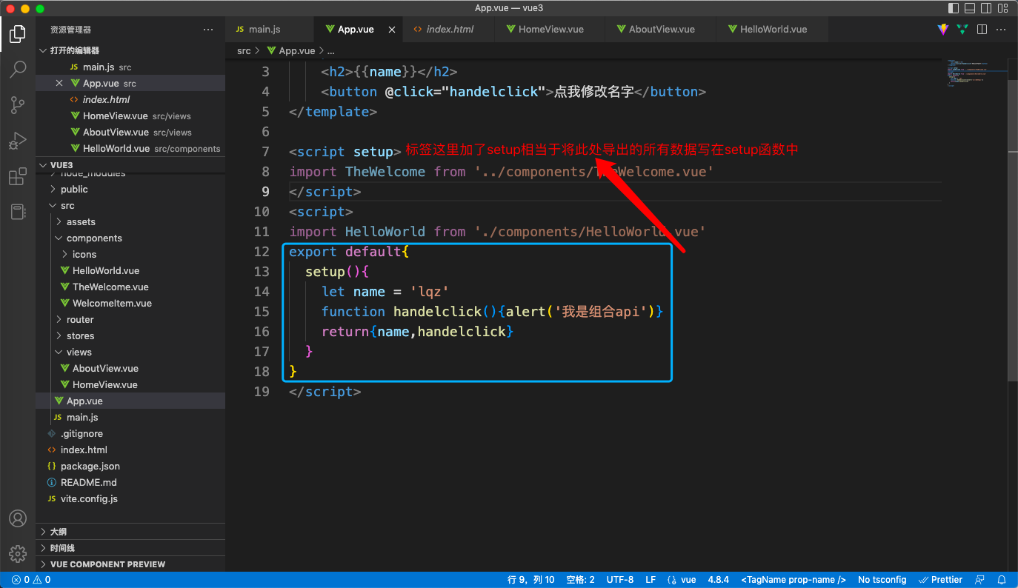Switch to the index.html tab

click(448, 30)
